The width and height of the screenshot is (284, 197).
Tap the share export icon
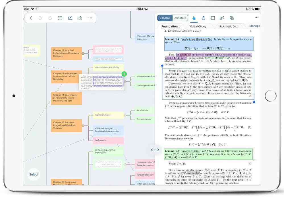click(80, 18)
